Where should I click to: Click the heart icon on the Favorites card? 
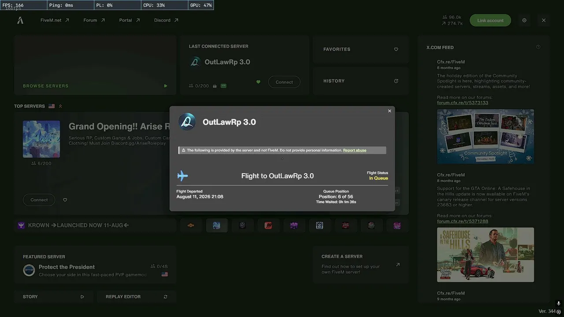396,49
